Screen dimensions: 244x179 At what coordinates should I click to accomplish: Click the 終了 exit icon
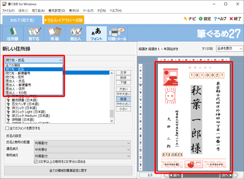click(235, 19)
